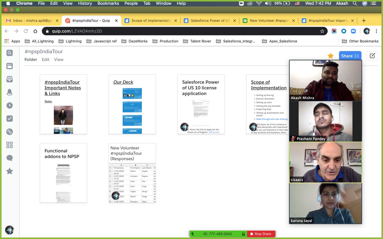This screenshot has width=383, height=239.
Task: Open the Other Bookmarks folder
Action: click(x=360, y=41)
